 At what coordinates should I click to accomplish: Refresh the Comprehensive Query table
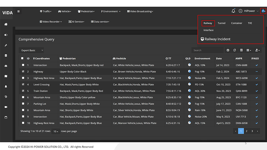[x=235, y=50]
